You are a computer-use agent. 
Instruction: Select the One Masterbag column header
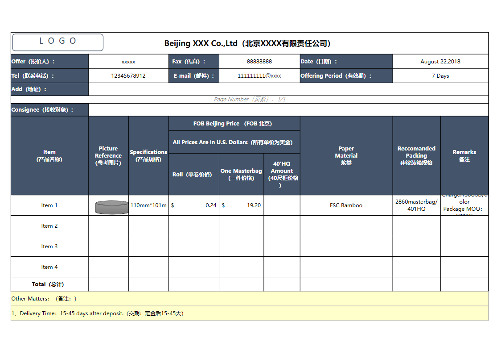[x=241, y=175]
